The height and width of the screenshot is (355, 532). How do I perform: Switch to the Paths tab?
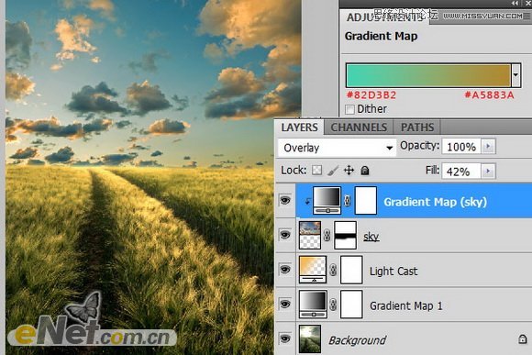click(x=417, y=128)
